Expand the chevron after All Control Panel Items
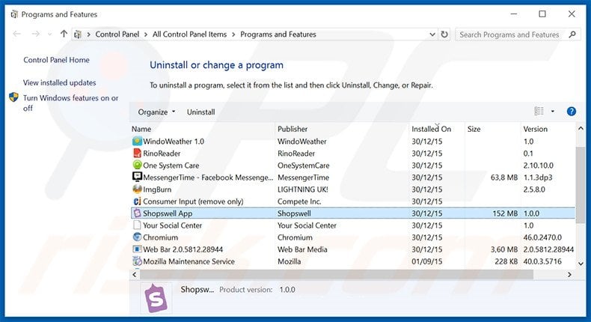The height and width of the screenshot is (322, 591). [x=233, y=34]
